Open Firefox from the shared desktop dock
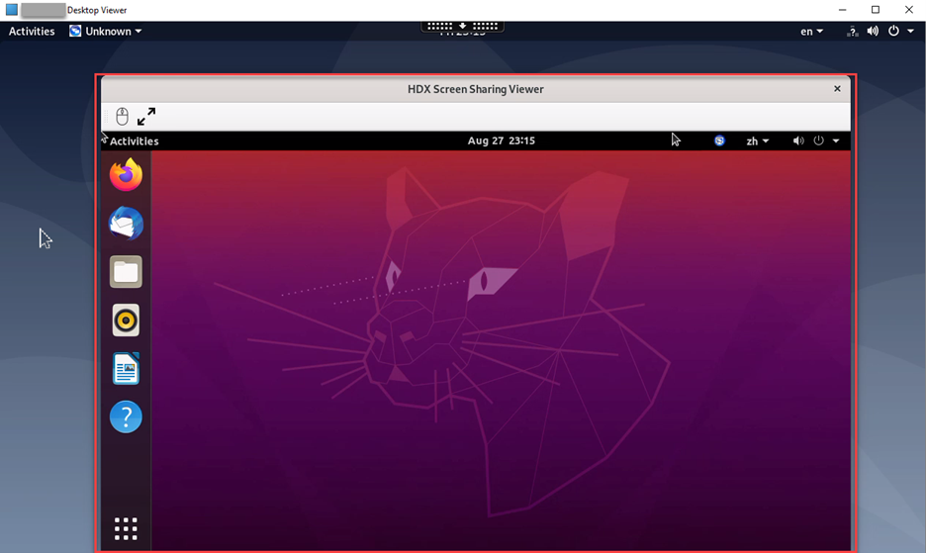The width and height of the screenshot is (926, 553). (x=126, y=175)
